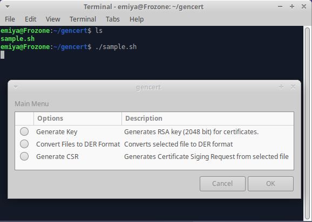The width and height of the screenshot is (312, 222).
Task: Open the Tabs menu
Action: (113, 19)
